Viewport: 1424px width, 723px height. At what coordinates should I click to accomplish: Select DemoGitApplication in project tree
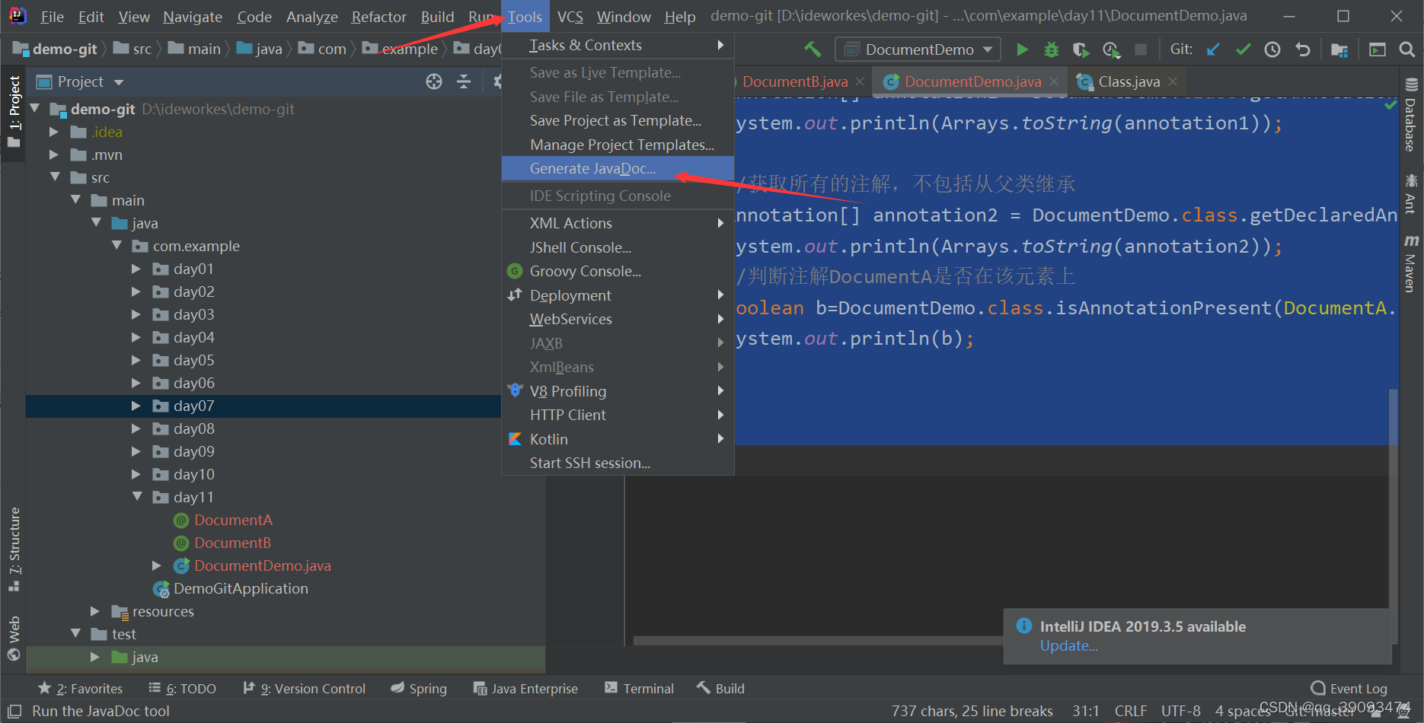pyautogui.click(x=241, y=588)
